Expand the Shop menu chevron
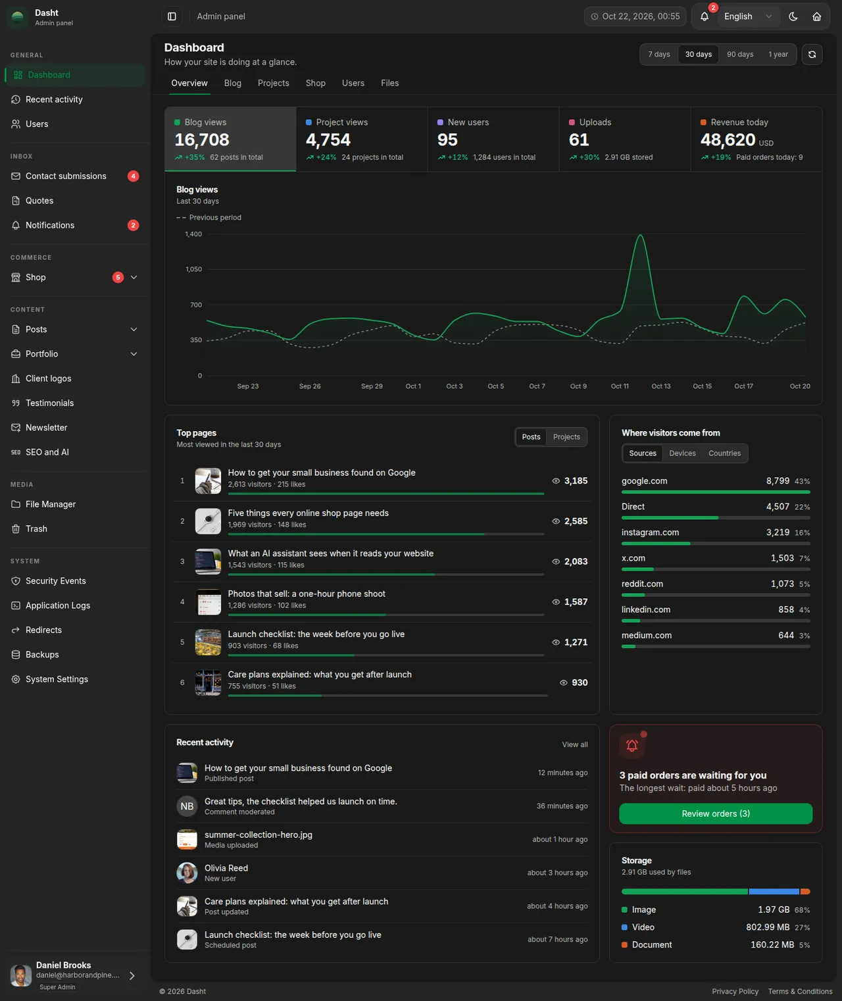 pos(134,278)
